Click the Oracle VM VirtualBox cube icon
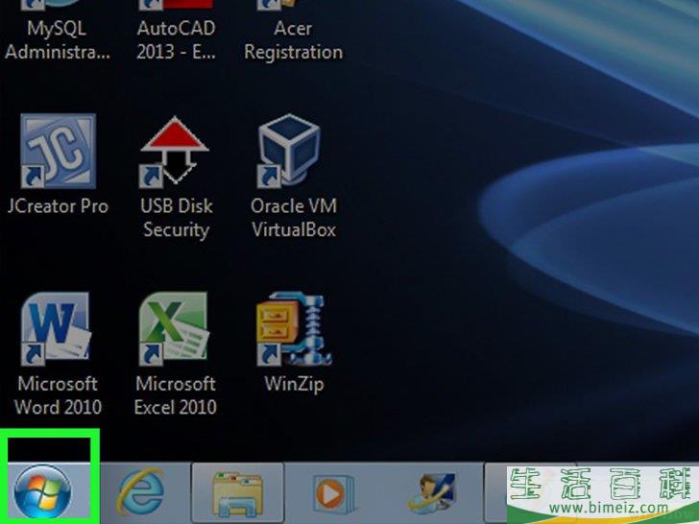699x524 pixels. coord(292,152)
